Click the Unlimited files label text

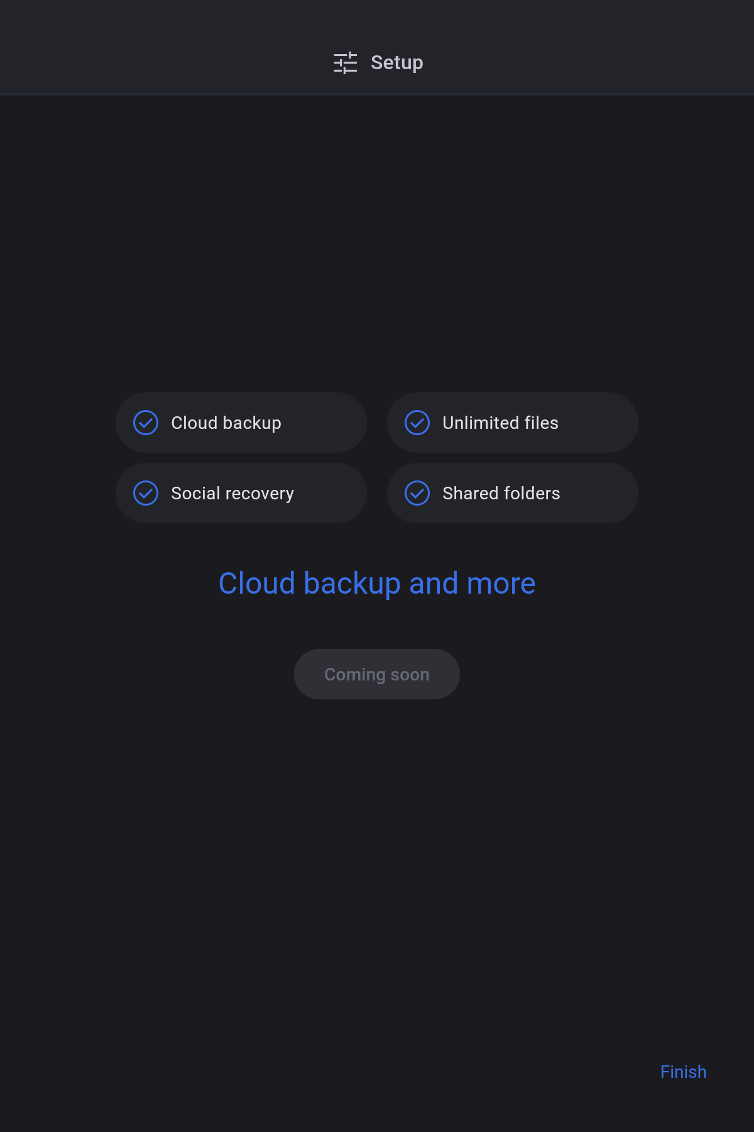click(500, 423)
